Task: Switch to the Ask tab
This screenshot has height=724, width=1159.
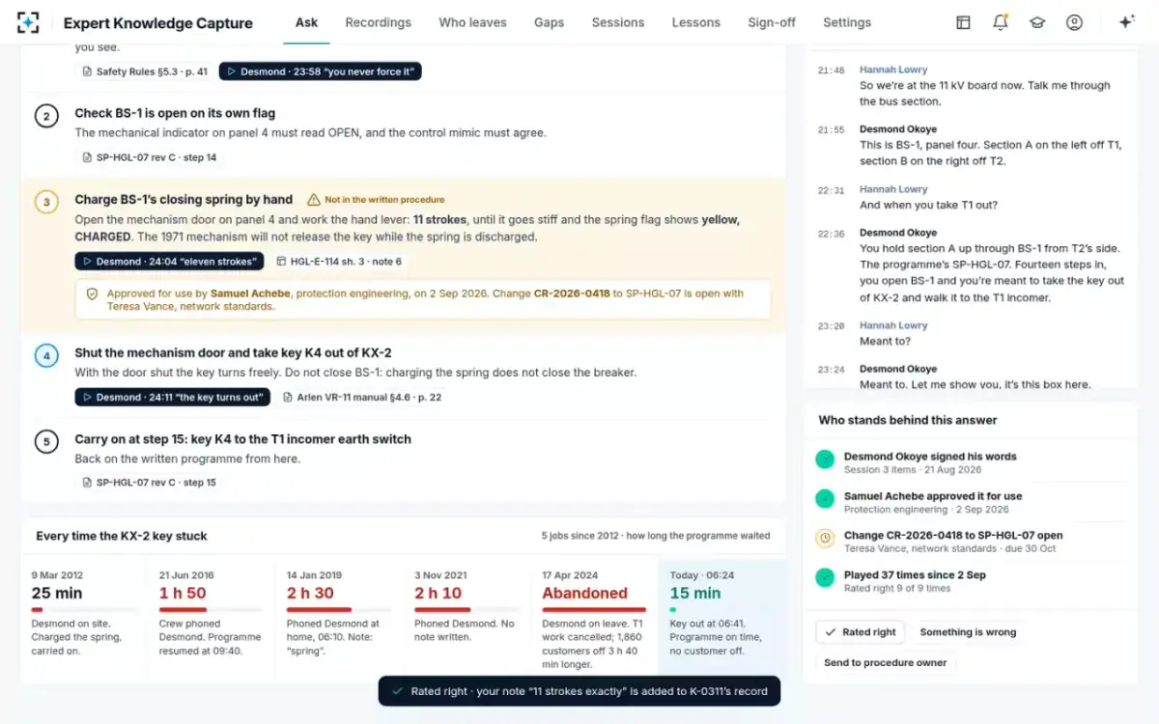Action: [x=306, y=22]
